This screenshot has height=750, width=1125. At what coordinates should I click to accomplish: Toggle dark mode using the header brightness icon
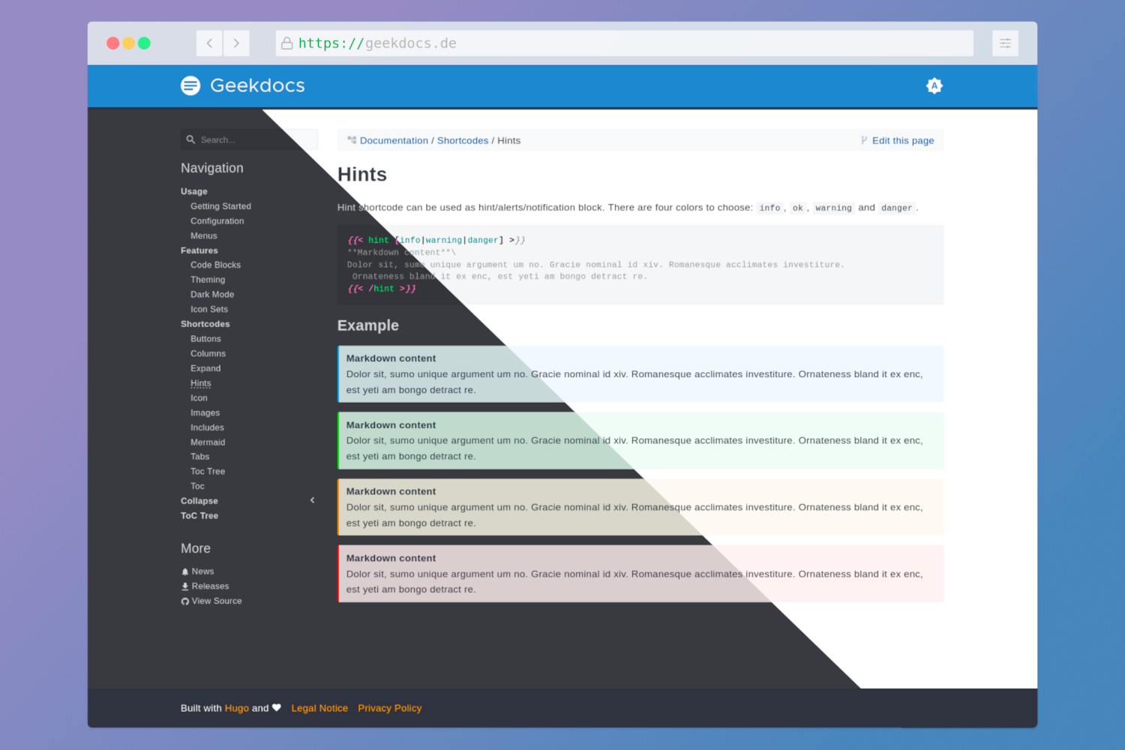tap(934, 85)
